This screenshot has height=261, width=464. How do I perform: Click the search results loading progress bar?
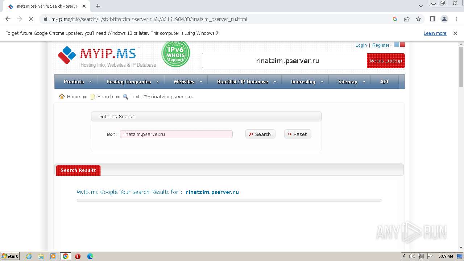click(x=229, y=200)
